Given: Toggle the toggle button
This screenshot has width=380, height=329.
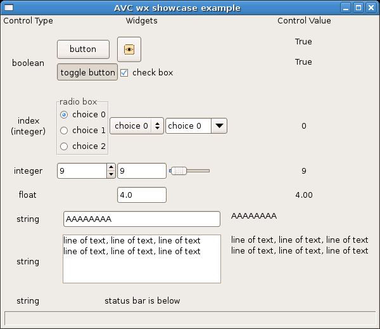Looking at the screenshot, I should coord(87,72).
